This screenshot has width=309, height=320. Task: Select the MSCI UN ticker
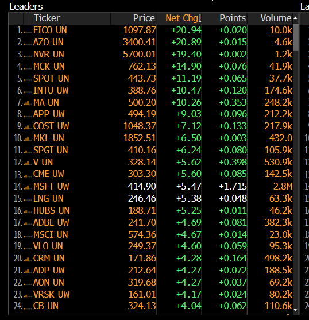[x=51, y=234]
